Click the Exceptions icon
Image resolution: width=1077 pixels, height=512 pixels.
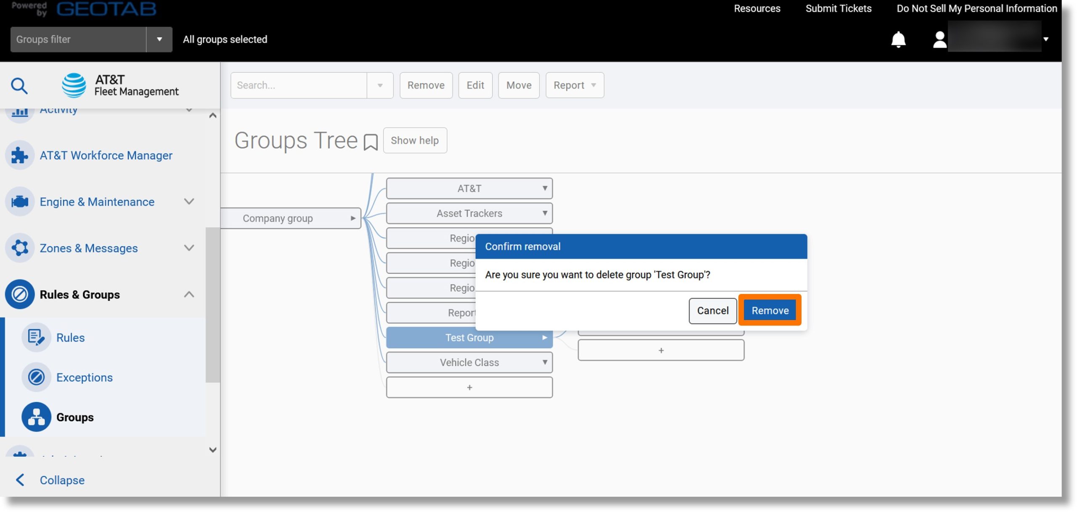tap(36, 377)
